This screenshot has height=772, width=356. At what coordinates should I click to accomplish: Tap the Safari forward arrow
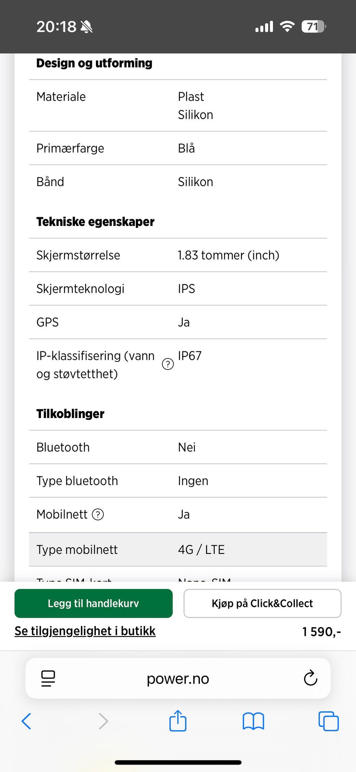(103, 721)
